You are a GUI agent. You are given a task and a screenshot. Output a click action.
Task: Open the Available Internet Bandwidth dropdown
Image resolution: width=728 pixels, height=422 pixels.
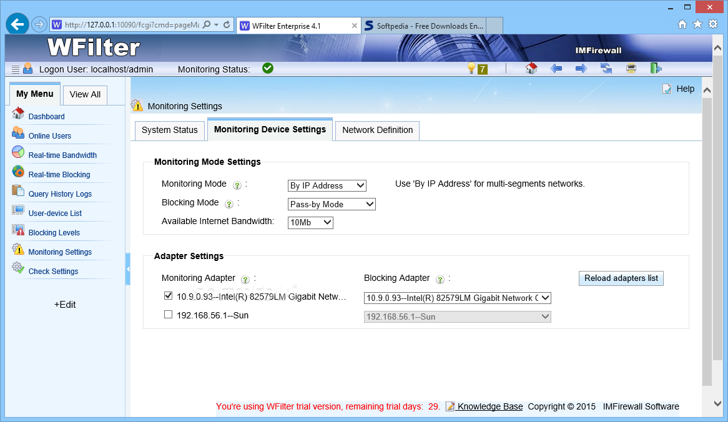[310, 222]
